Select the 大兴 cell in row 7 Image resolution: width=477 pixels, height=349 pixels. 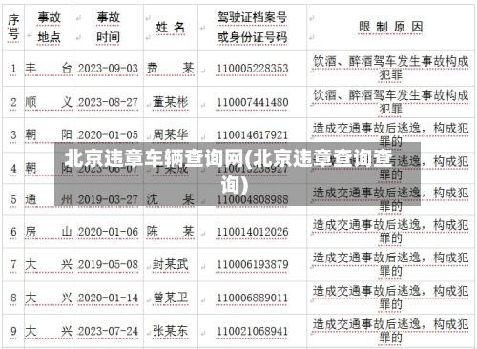(49, 264)
